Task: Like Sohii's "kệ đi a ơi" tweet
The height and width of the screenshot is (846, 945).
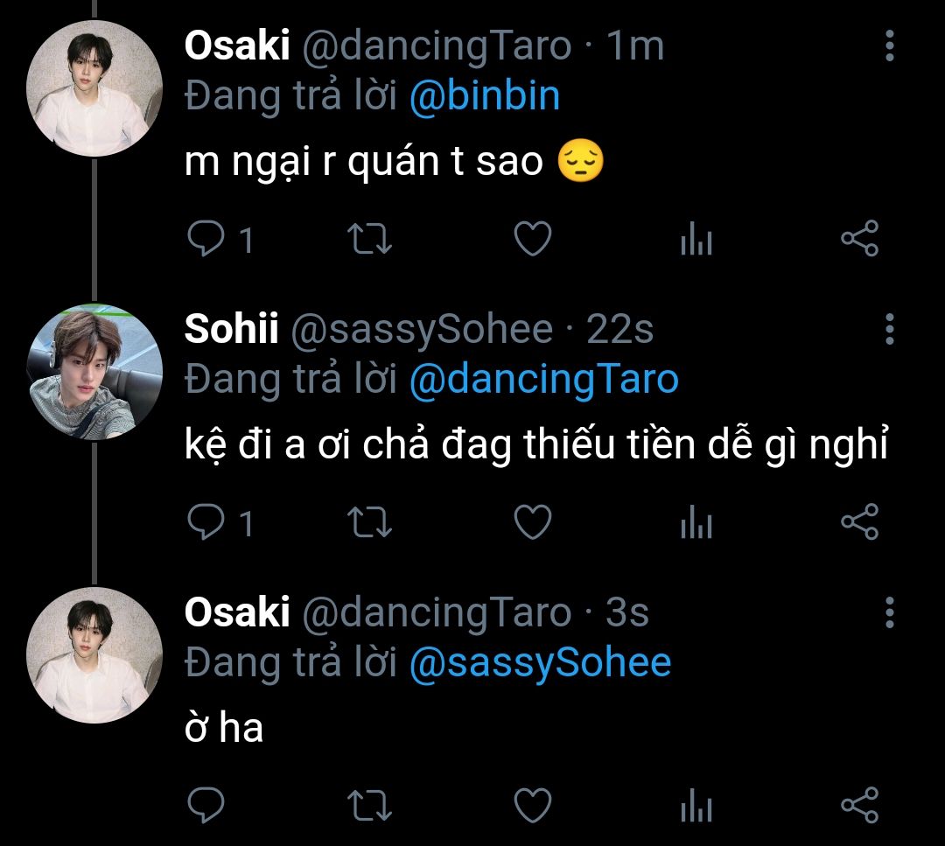Action: click(532, 521)
